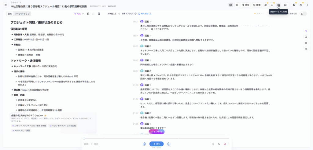The width and height of the screenshot is (313, 150).
Task: Click the Brainに詳しく質問 suggestion
Action: tap(21, 130)
